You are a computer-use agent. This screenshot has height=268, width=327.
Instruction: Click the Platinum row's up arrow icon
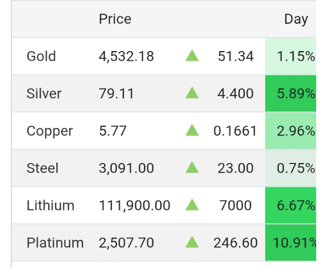(192, 242)
